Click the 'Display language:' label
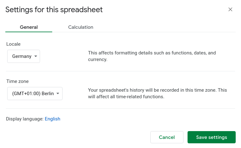Image resolution: width=241 pixels, height=148 pixels. coord(25,119)
